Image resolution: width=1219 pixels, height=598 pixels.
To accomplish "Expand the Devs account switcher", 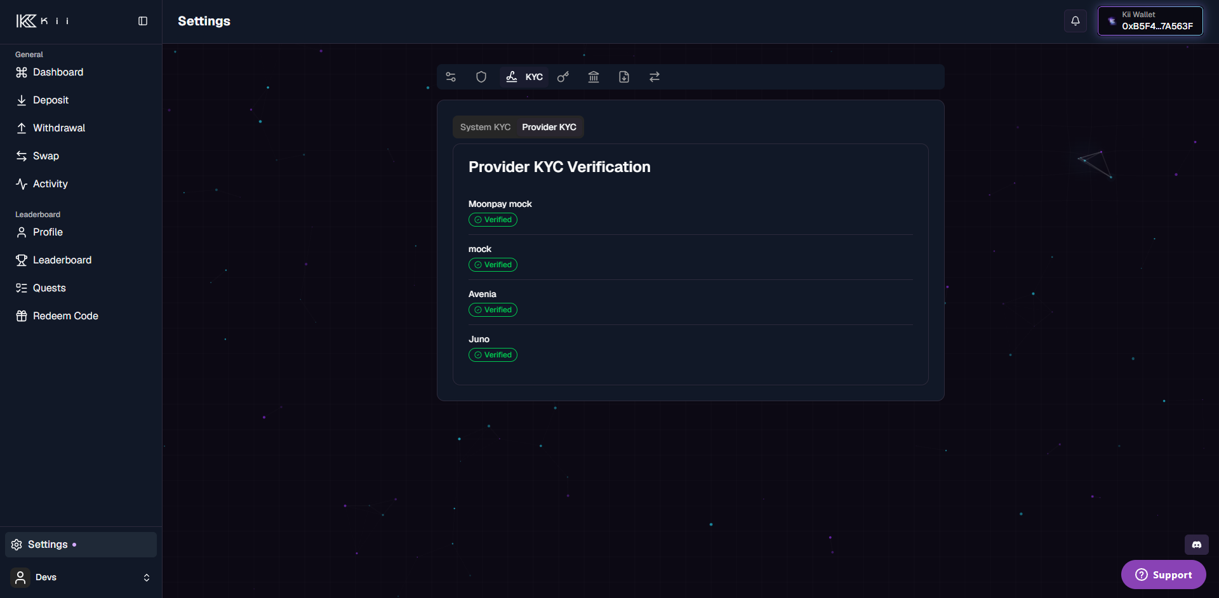I will coord(81,577).
